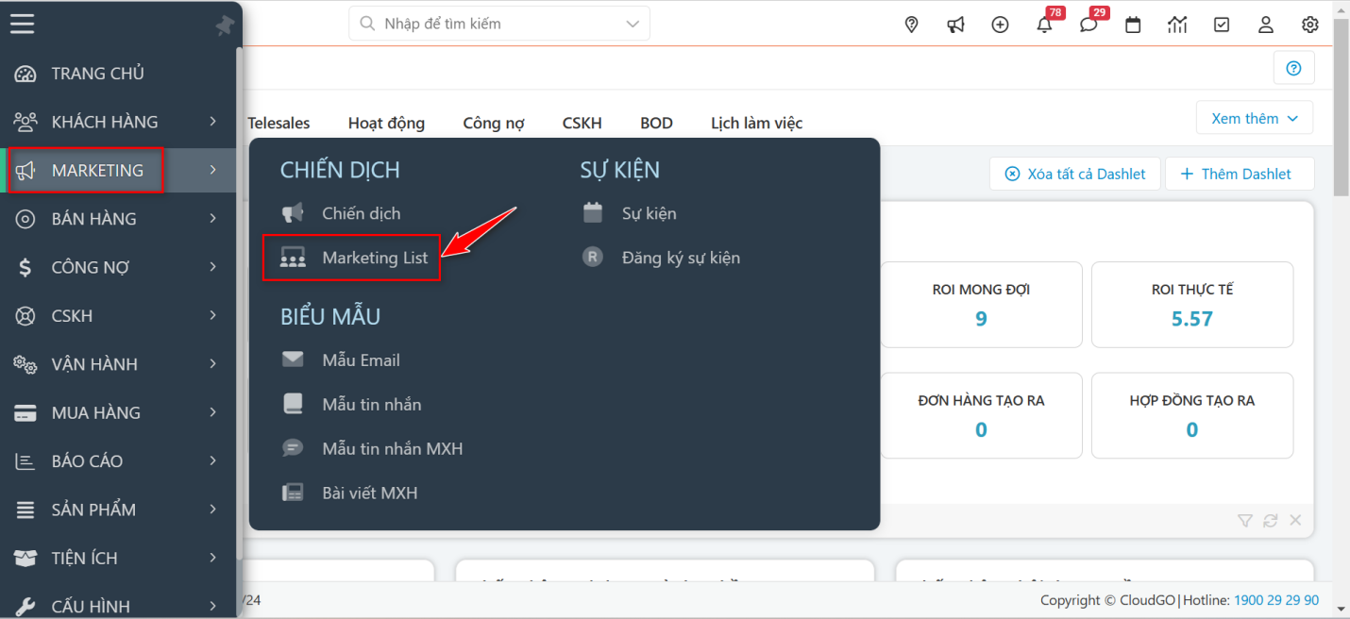Select Marketing List from the menu
Viewport: 1350px width, 619px height.
pyautogui.click(x=376, y=258)
